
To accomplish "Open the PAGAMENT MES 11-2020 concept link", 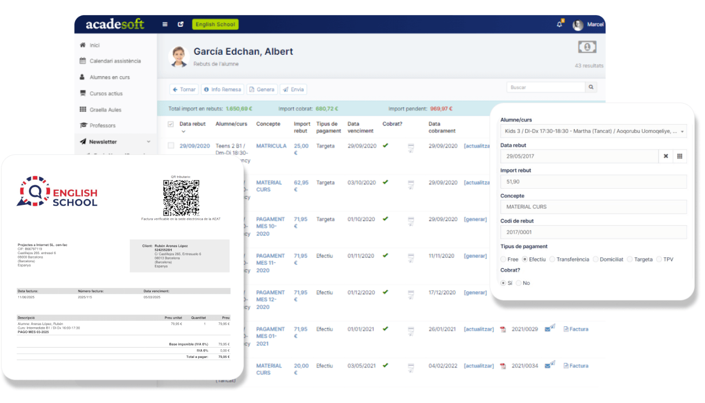I will click(271, 263).
